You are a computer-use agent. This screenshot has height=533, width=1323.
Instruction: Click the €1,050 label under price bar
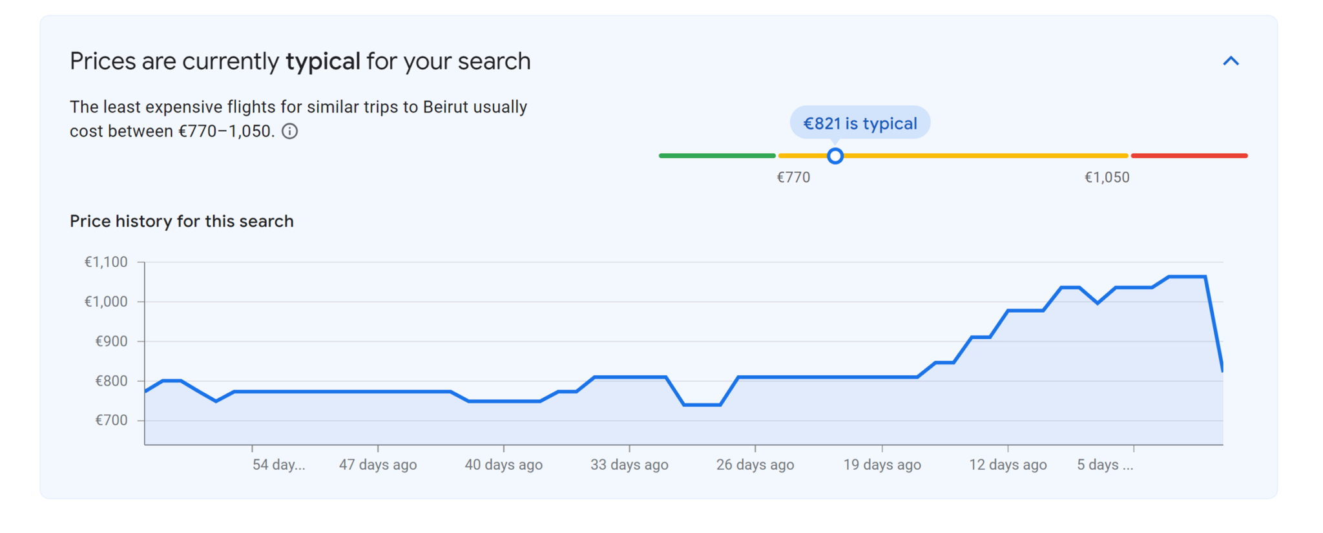tap(1106, 178)
